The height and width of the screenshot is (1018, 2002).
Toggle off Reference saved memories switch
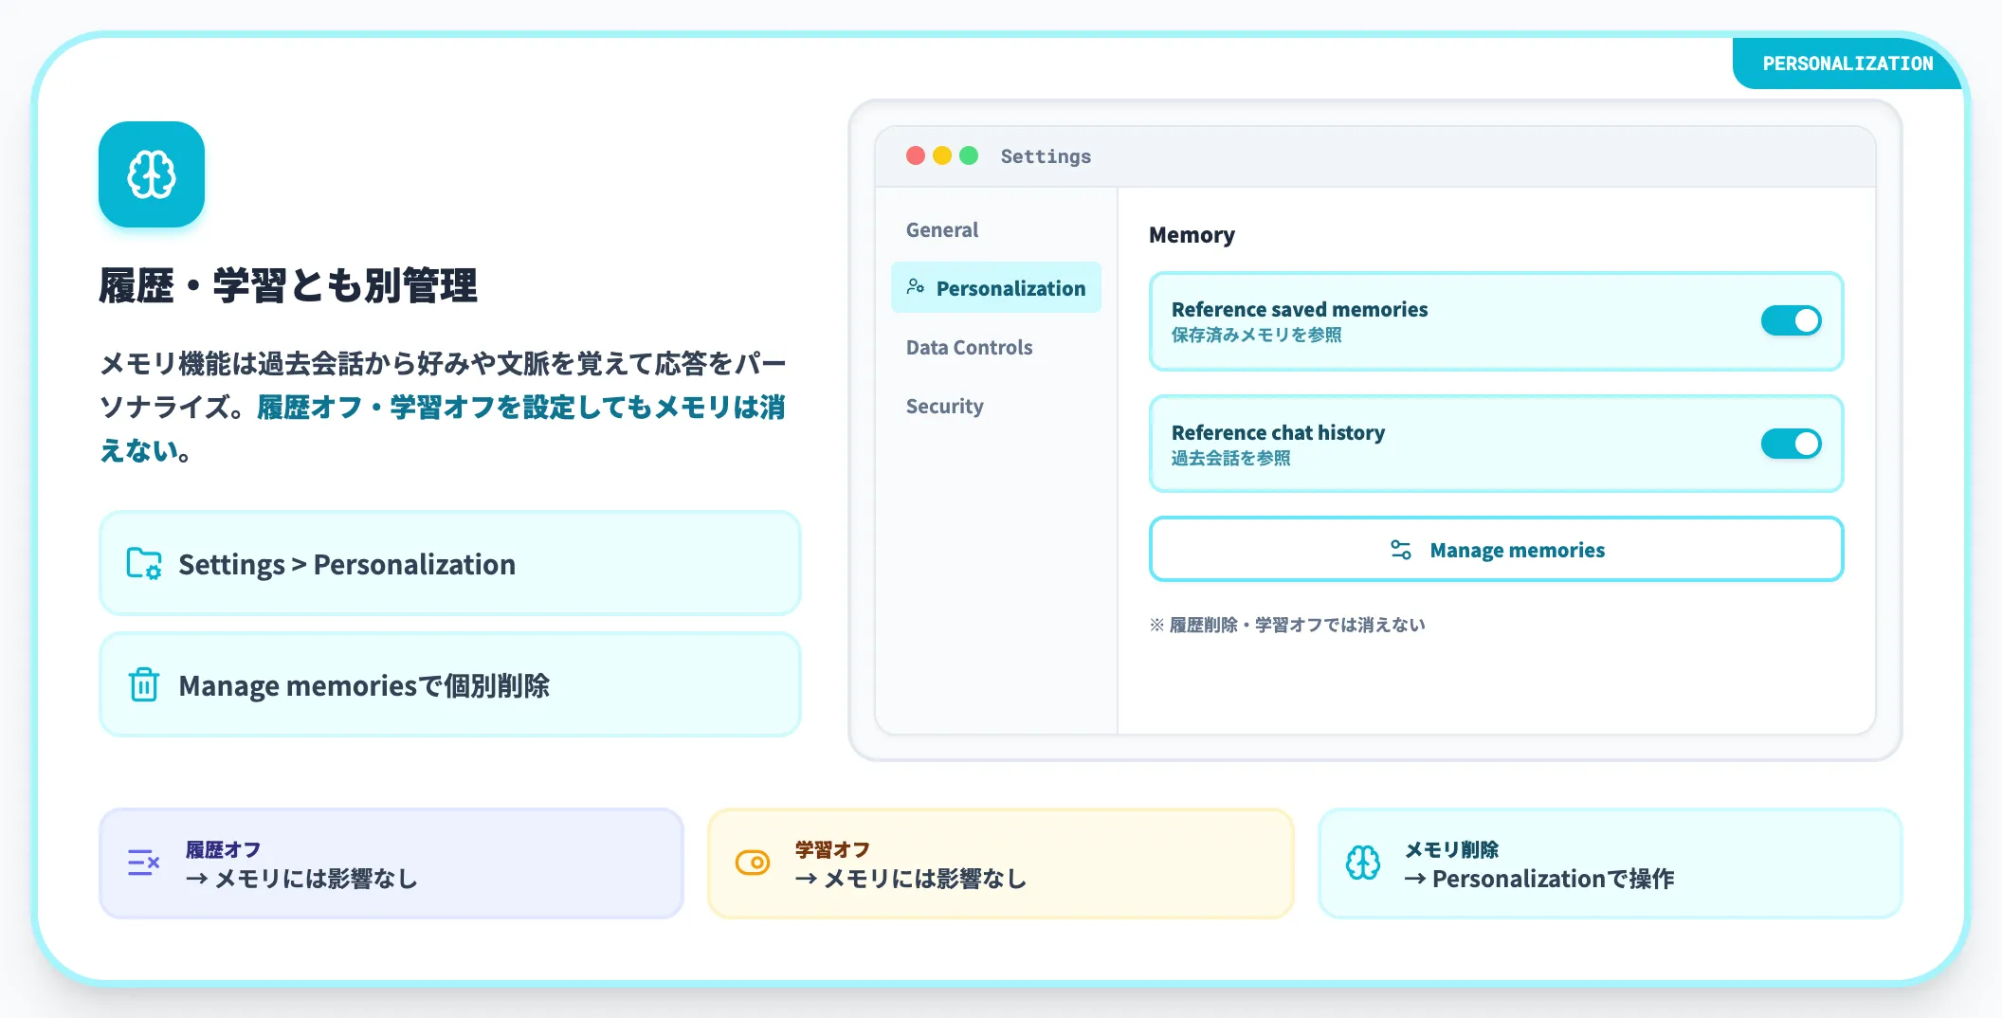[x=1791, y=320]
